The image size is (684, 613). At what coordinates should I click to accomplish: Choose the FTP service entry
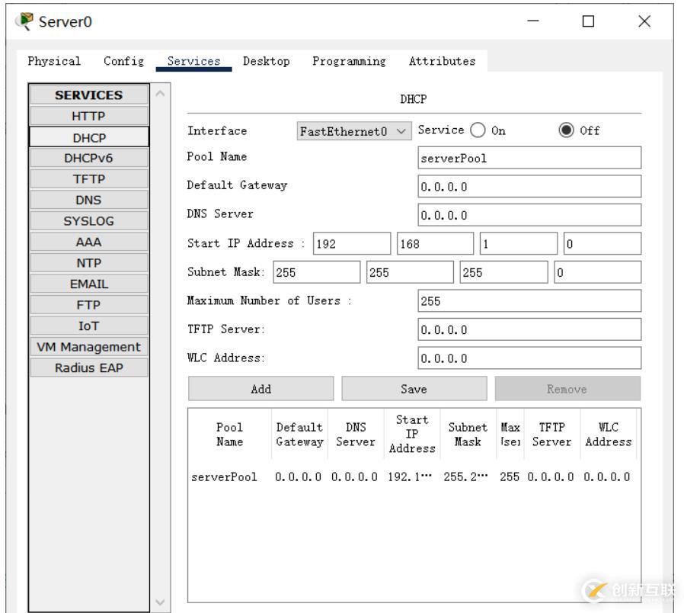(x=88, y=304)
